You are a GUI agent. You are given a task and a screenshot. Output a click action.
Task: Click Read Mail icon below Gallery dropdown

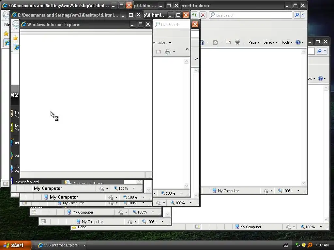(x=159, y=52)
